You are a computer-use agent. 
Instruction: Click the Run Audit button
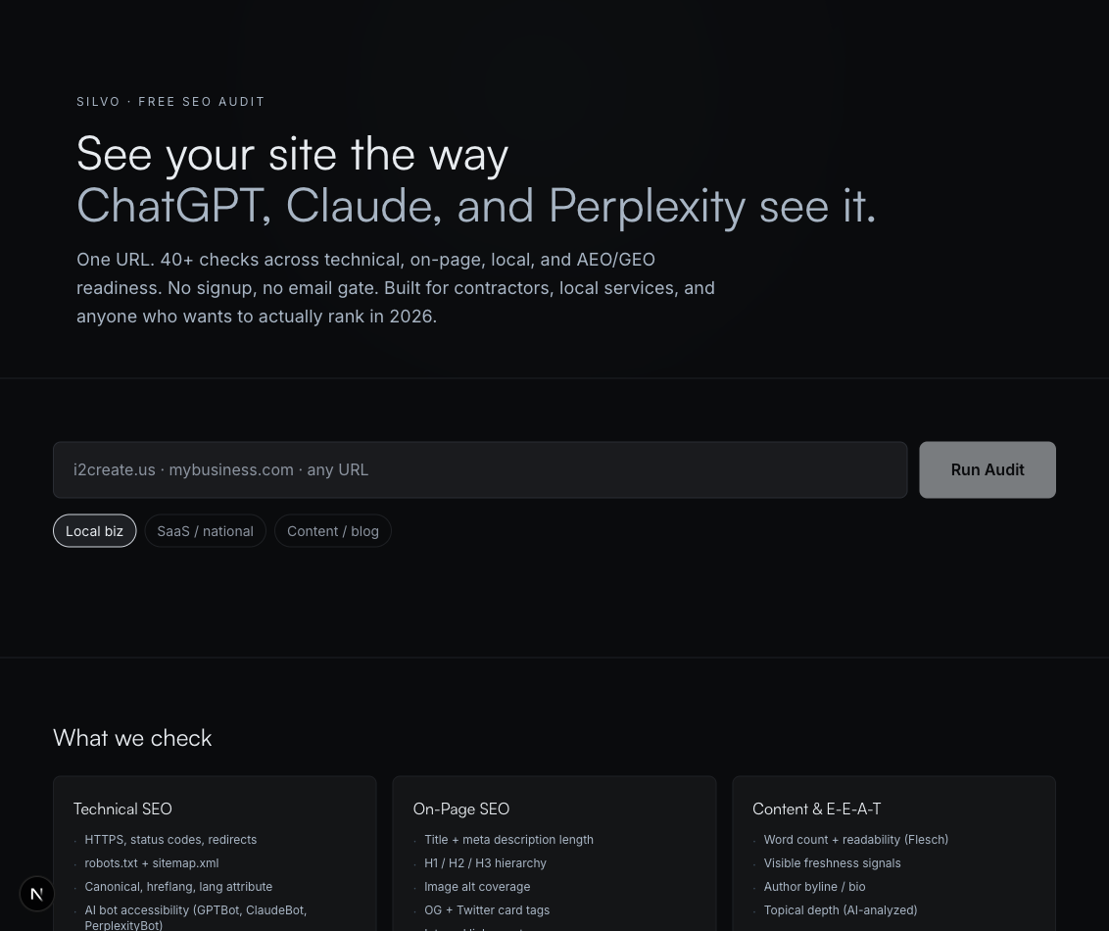pyautogui.click(x=988, y=469)
